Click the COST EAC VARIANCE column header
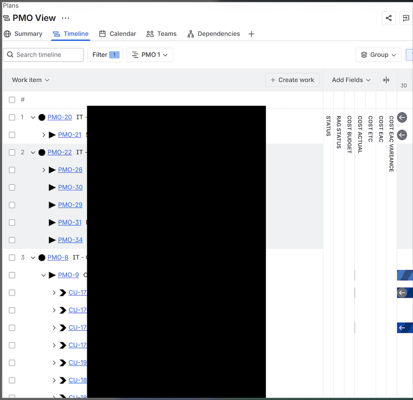413x400 pixels. pos(392,144)
